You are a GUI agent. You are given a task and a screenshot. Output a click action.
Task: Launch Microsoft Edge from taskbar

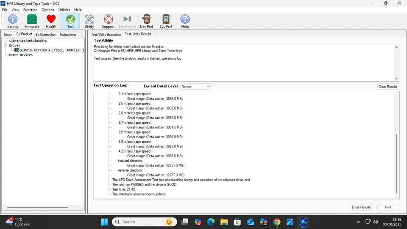(211, 222)
